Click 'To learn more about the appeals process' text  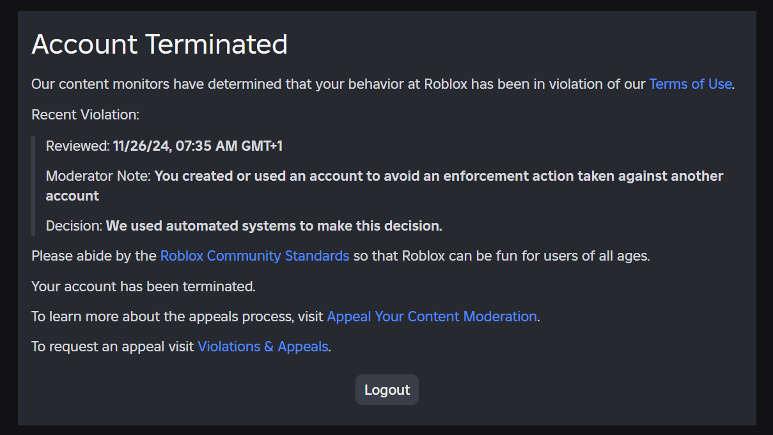coord(178,317)
